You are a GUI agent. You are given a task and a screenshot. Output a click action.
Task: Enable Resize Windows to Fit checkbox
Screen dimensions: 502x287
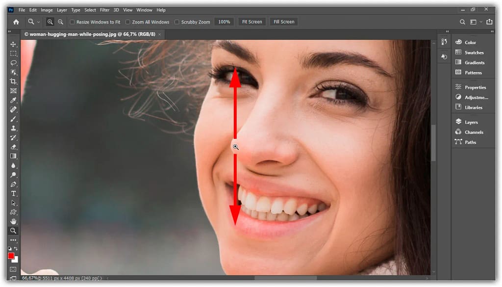pos(73,22)
